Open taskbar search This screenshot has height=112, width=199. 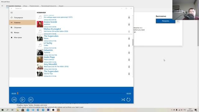[7, 110]
